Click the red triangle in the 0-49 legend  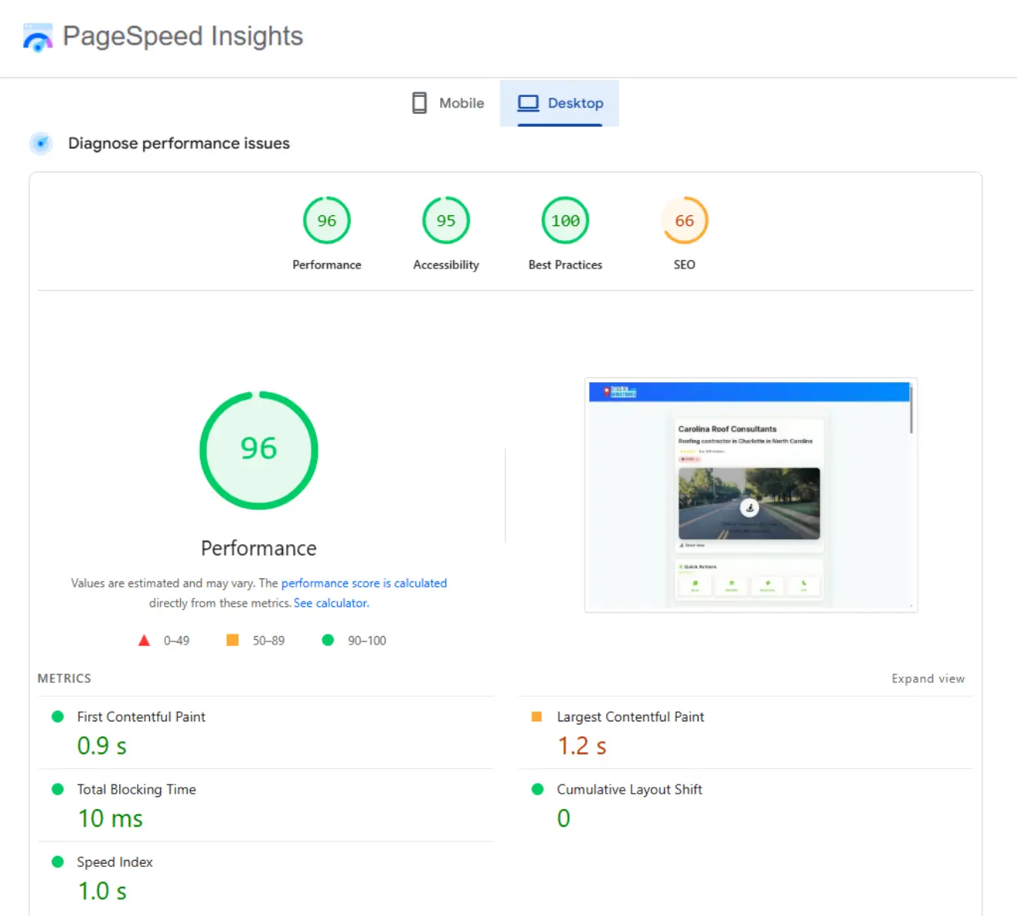point(144,639)
